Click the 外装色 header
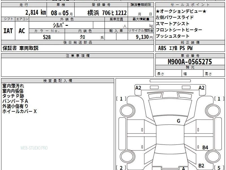226x170 pixels. coord(67,19)
